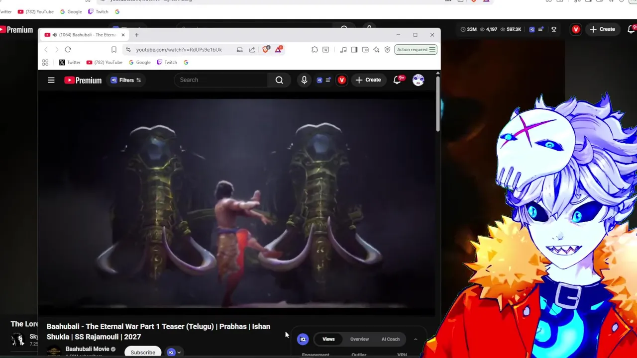The width and height of the screenshot is (637, 358).
Task: Reload the Baahubali YouTube page
Action: pyautogui.click(x=68, y=49)
